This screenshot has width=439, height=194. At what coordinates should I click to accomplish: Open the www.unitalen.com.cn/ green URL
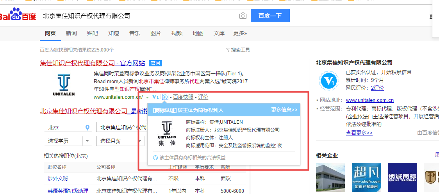[x=118, y=97]
